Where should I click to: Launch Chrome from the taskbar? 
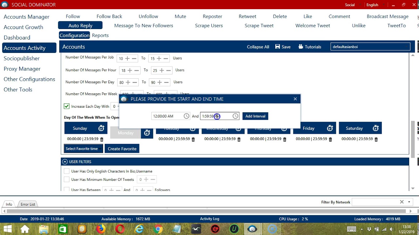point(158,229)
